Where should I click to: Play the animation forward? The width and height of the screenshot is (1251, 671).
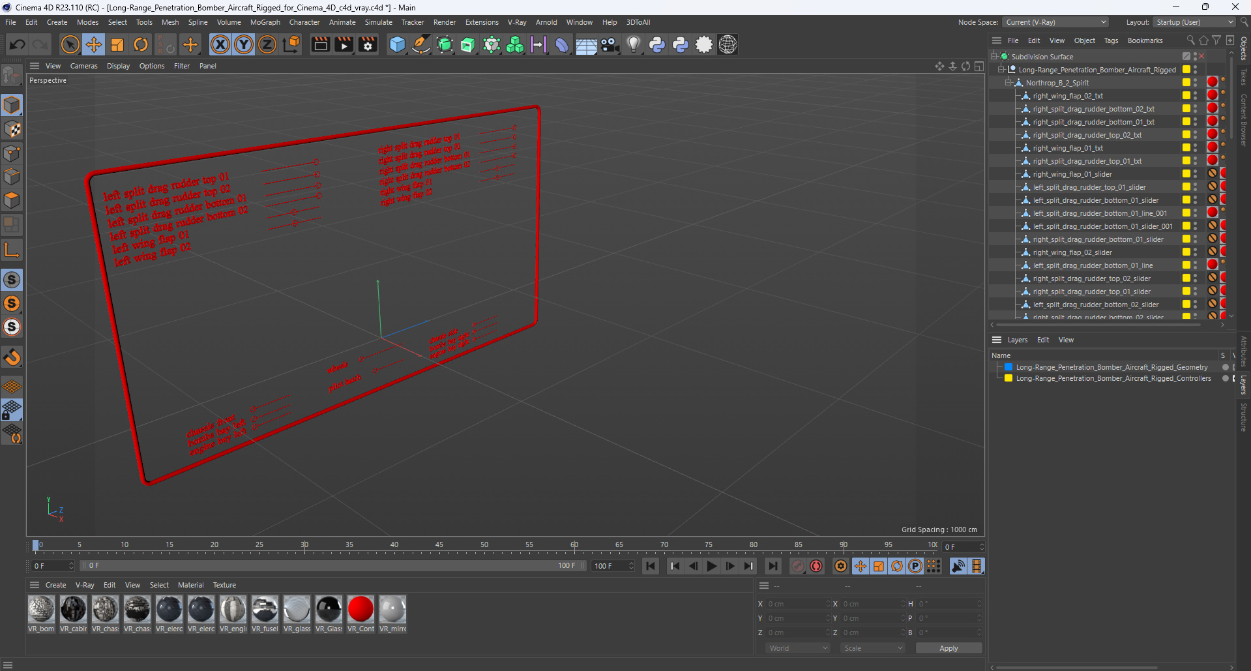(712, 566)
